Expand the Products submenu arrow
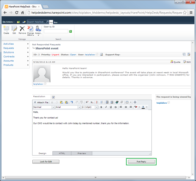The width and height of the screenshot is (196, 181). tap(28, 65)
